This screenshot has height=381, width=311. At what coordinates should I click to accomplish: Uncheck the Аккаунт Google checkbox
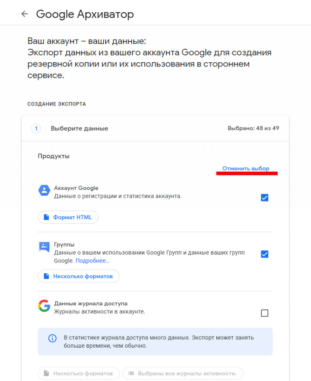(x=265, y=198)
